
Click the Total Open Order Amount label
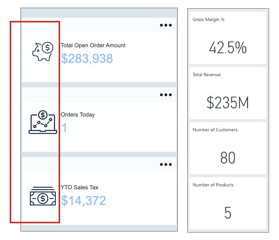[93, 46]
